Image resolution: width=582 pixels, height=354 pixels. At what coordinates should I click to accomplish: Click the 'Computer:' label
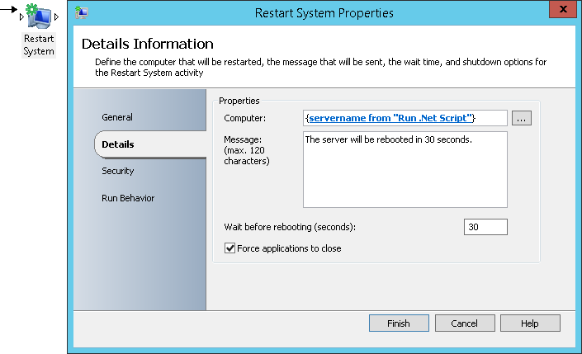[244, 118]
